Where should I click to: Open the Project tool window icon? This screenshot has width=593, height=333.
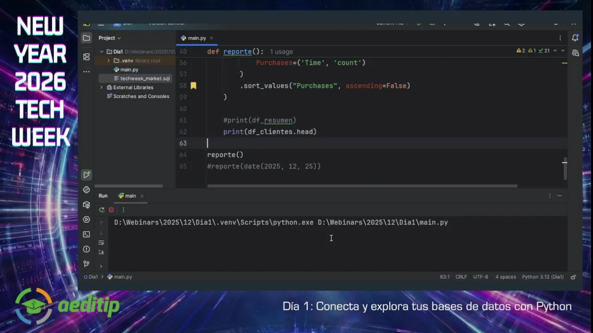click(x=87, y=38)
